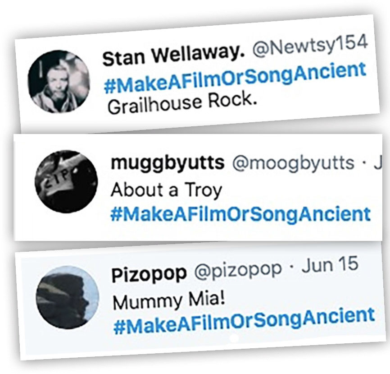Select the Grailhouse Rock tweet text
Screen dimensions: 390x374
tap(182, 102)
